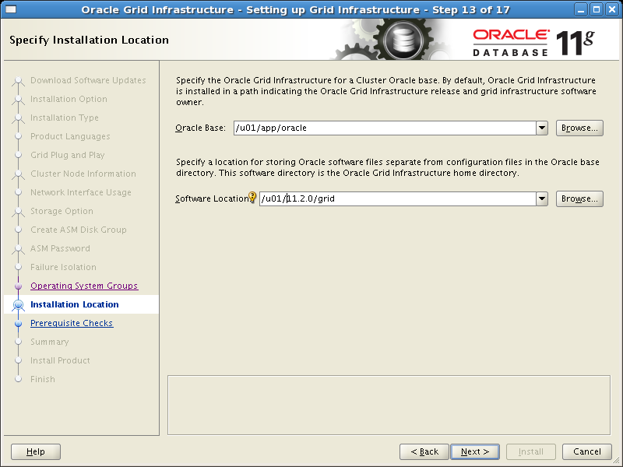
Task: Click the Product Languages step
Action: point(70,136)
